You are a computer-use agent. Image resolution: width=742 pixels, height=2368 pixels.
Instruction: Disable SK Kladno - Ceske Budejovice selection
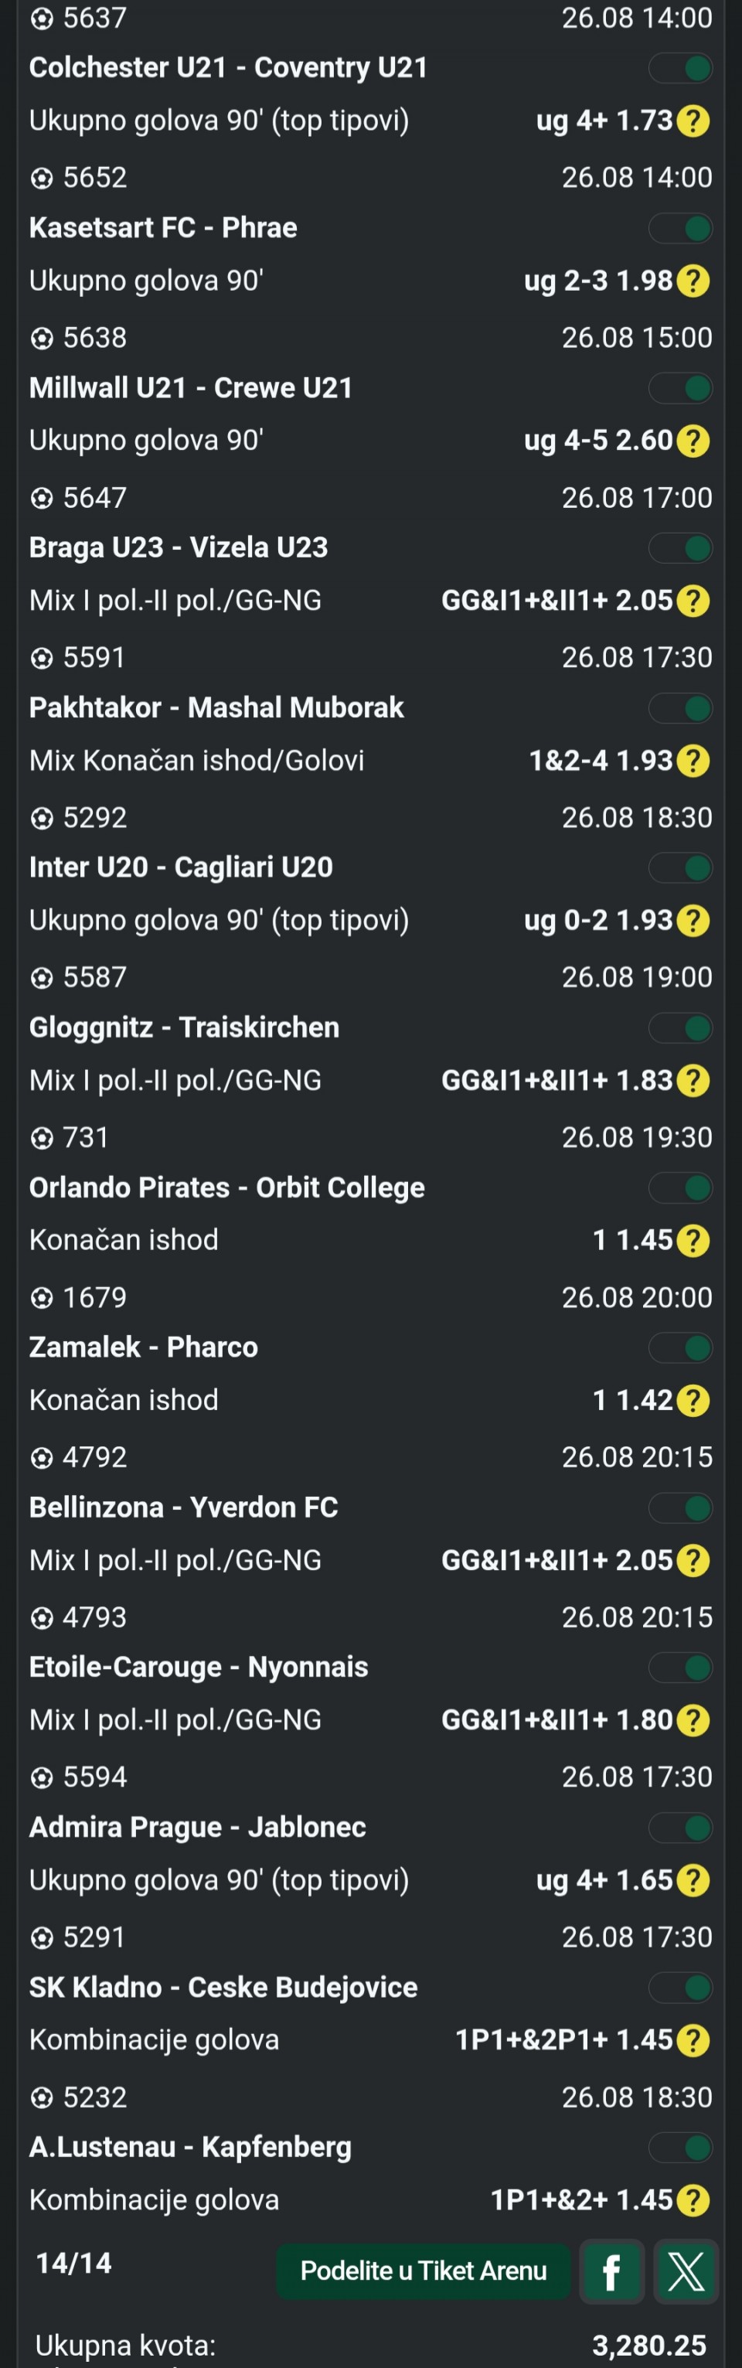point(680,1988)
